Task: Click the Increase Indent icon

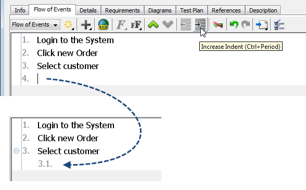Action: click(200, 24)
